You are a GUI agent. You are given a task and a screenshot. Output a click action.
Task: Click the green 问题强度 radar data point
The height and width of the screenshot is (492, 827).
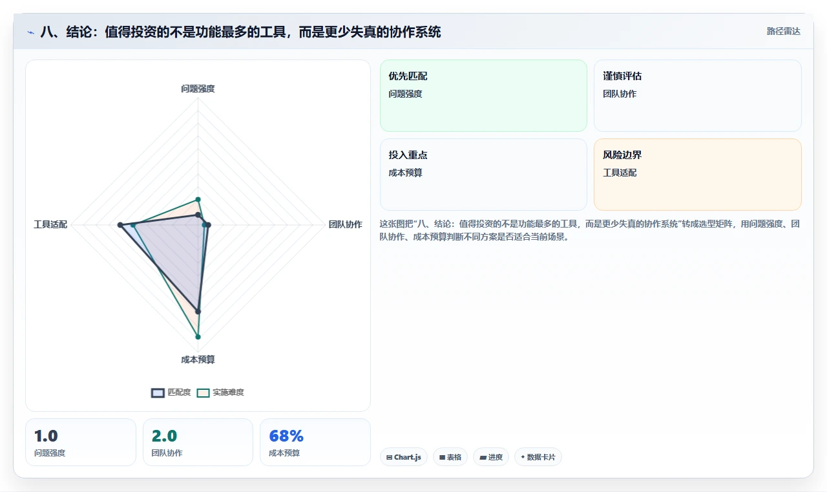(198, 199)
